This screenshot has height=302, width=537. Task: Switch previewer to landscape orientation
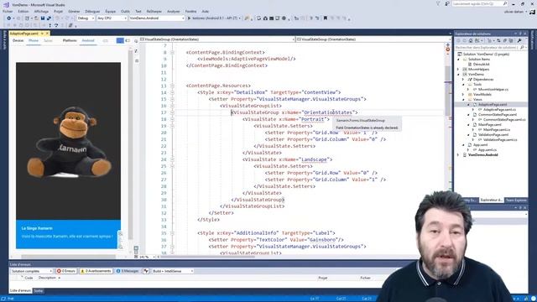click(128, 41)
